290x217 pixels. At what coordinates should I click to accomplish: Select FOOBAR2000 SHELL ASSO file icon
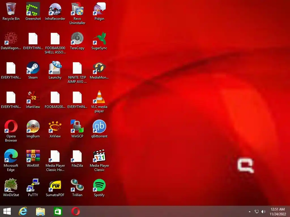coord(55,38)
